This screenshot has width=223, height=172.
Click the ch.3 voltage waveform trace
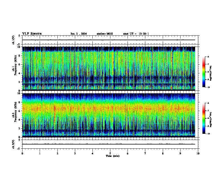[109, 144]
